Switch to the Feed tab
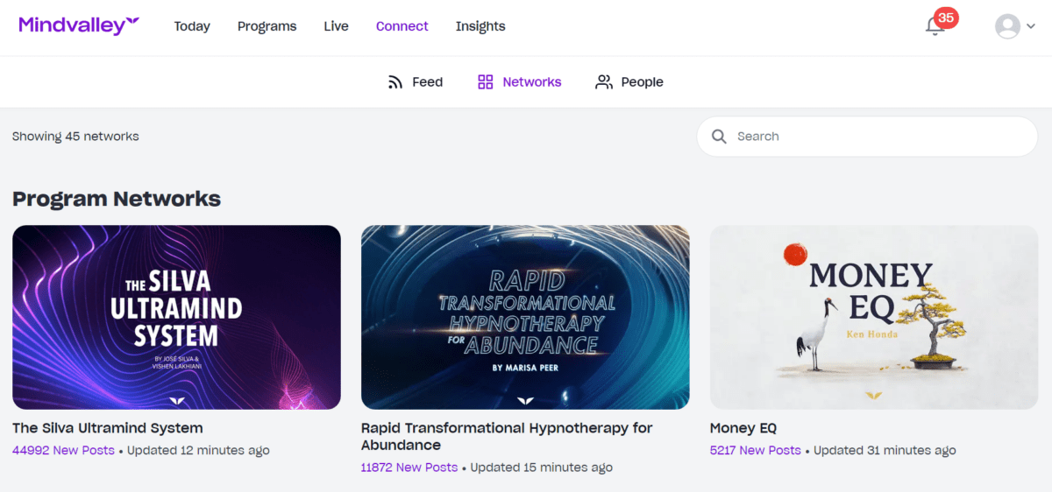 416,82
